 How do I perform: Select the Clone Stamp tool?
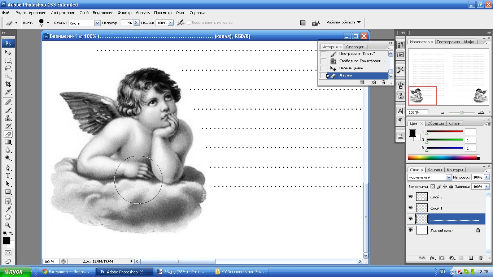pos(8,118)
